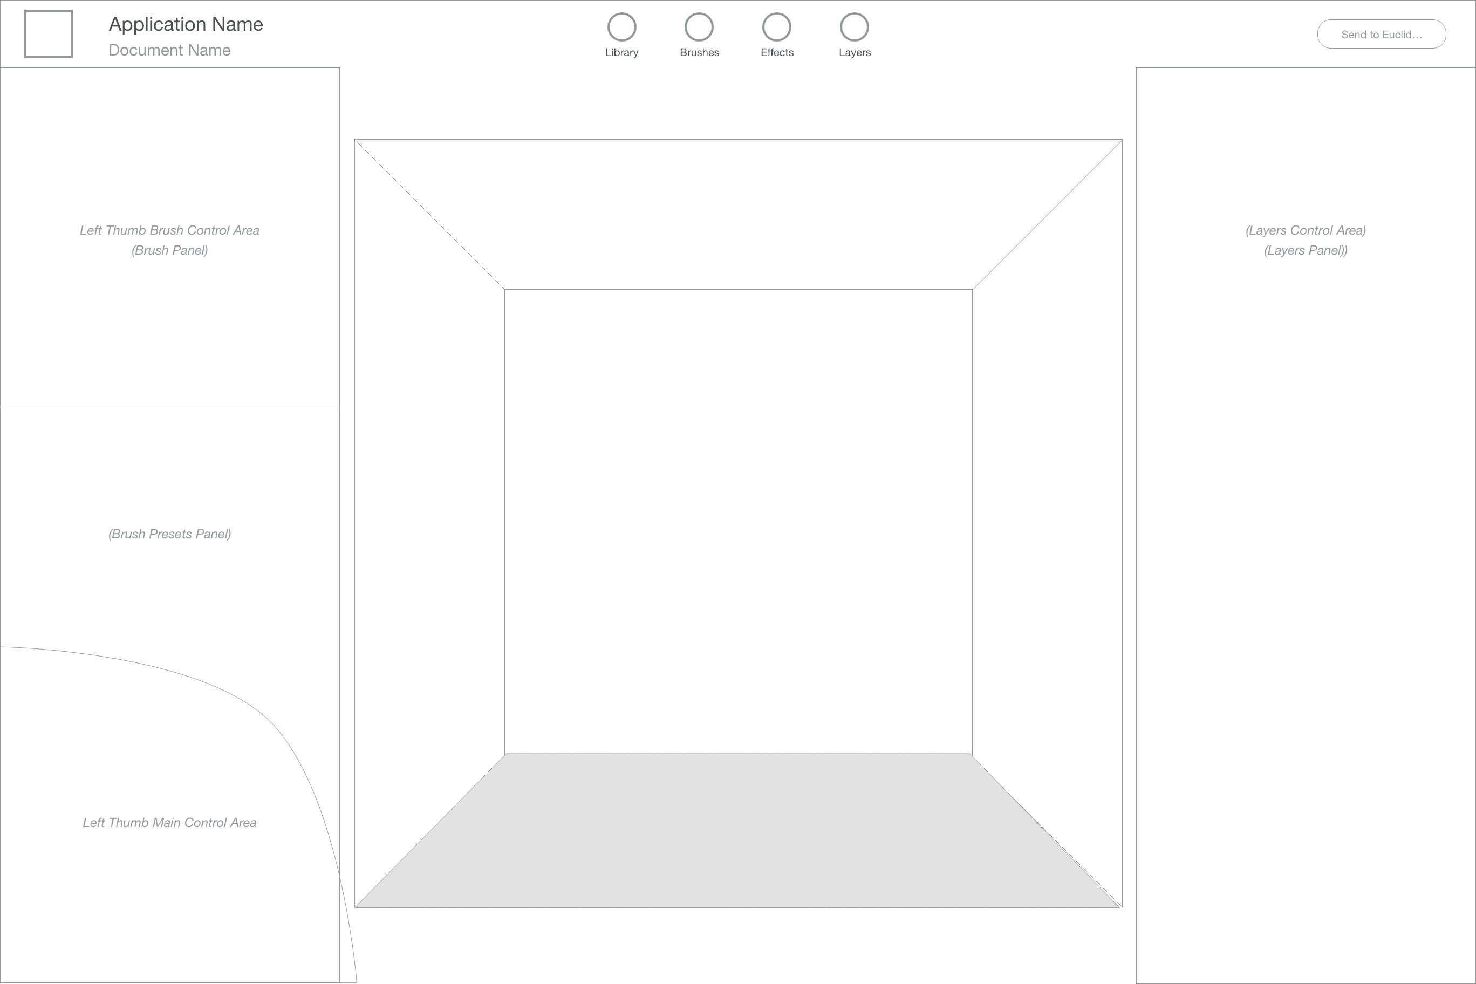1476x984 pixels.
Task: Click the Left Thumb Main Control Area
Action: point(169,822)
